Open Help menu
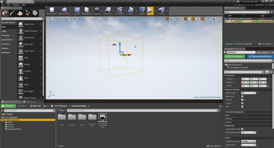 [x=24, y=5]
